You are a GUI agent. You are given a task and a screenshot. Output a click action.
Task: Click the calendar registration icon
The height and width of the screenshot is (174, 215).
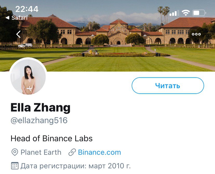tap(15, 166)
